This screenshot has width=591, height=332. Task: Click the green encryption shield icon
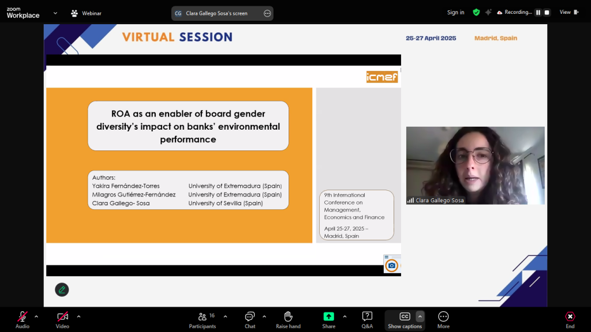pos(476,12)
